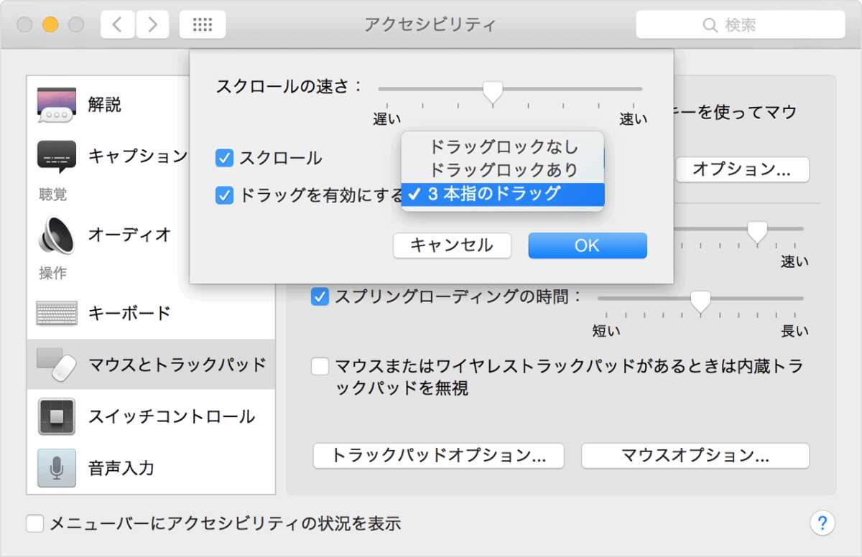Viewport: 862px width, 557px height.
Task: Click the 検索 search field
Action: [x=740, y=25]
